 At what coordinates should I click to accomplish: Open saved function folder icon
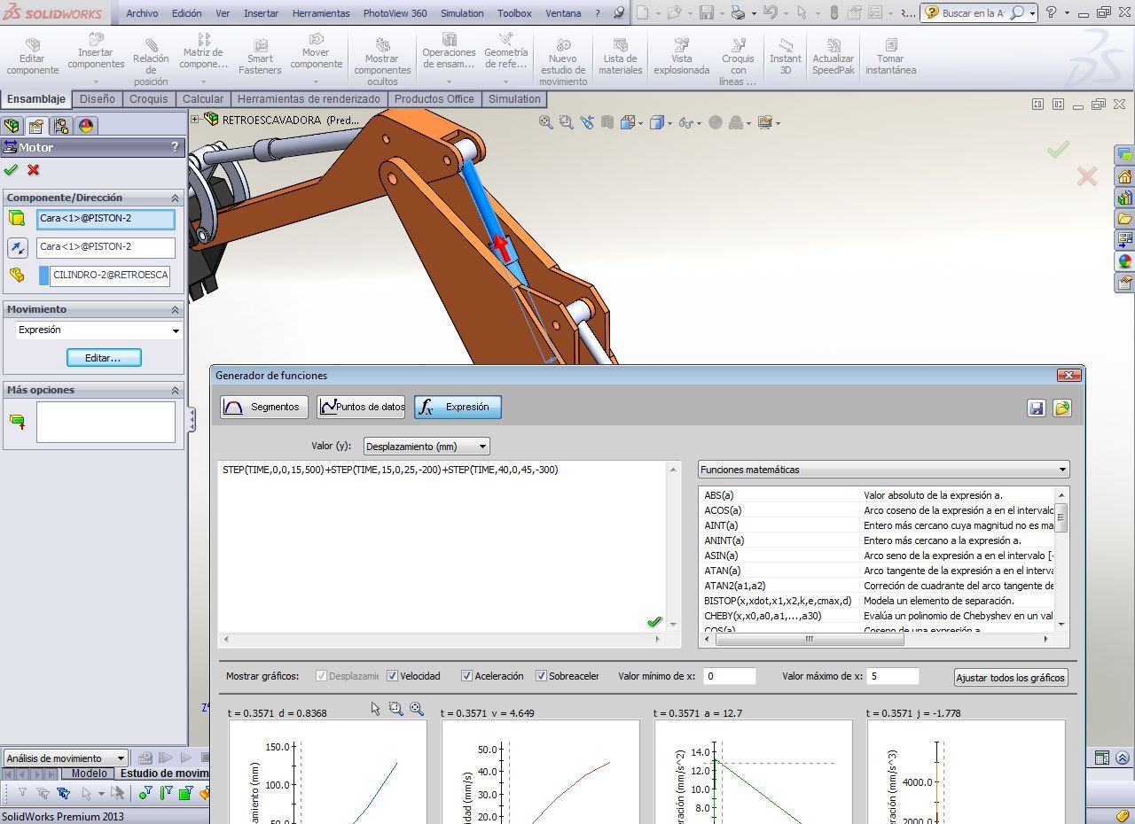point(1062,408)
